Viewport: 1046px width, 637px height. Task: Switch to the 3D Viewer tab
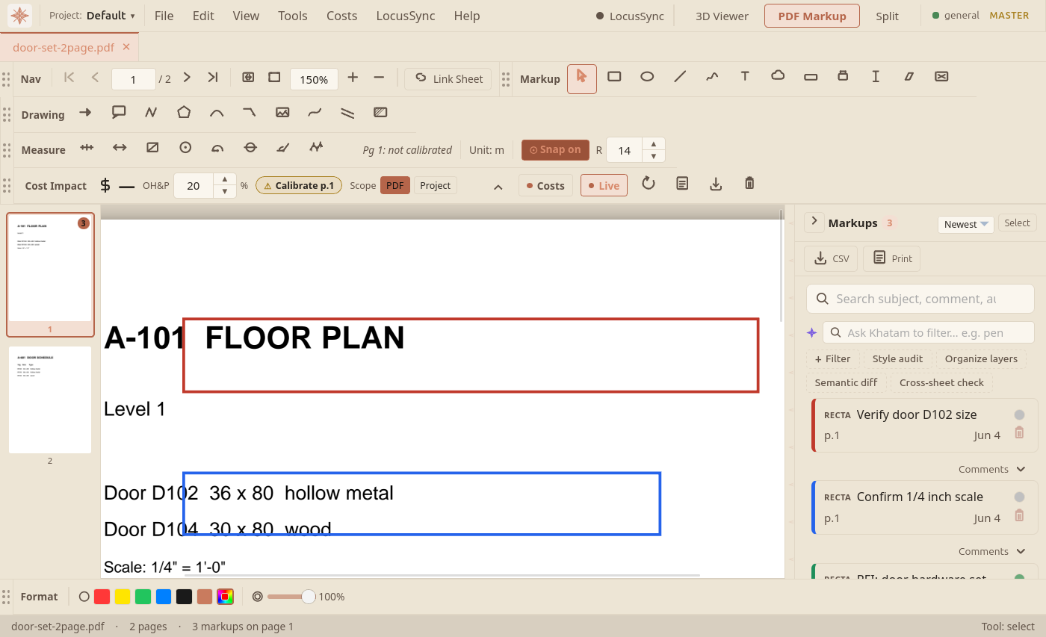(722, 16)
